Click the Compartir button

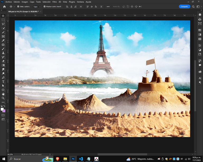(x=184, y=7)
